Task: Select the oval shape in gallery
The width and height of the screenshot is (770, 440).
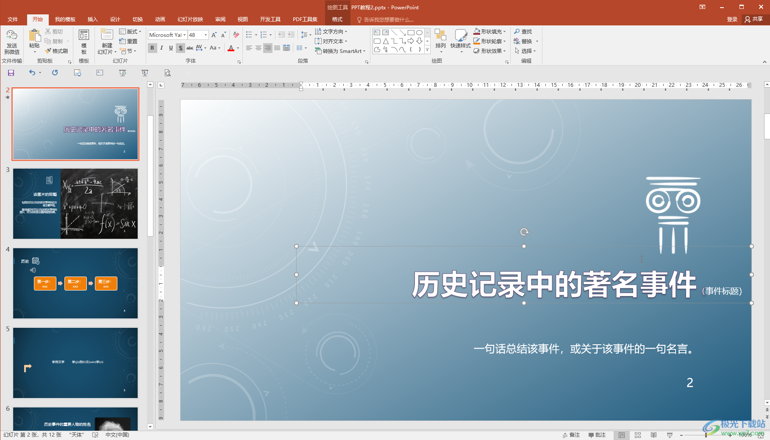Action: [x=419, y=33]
